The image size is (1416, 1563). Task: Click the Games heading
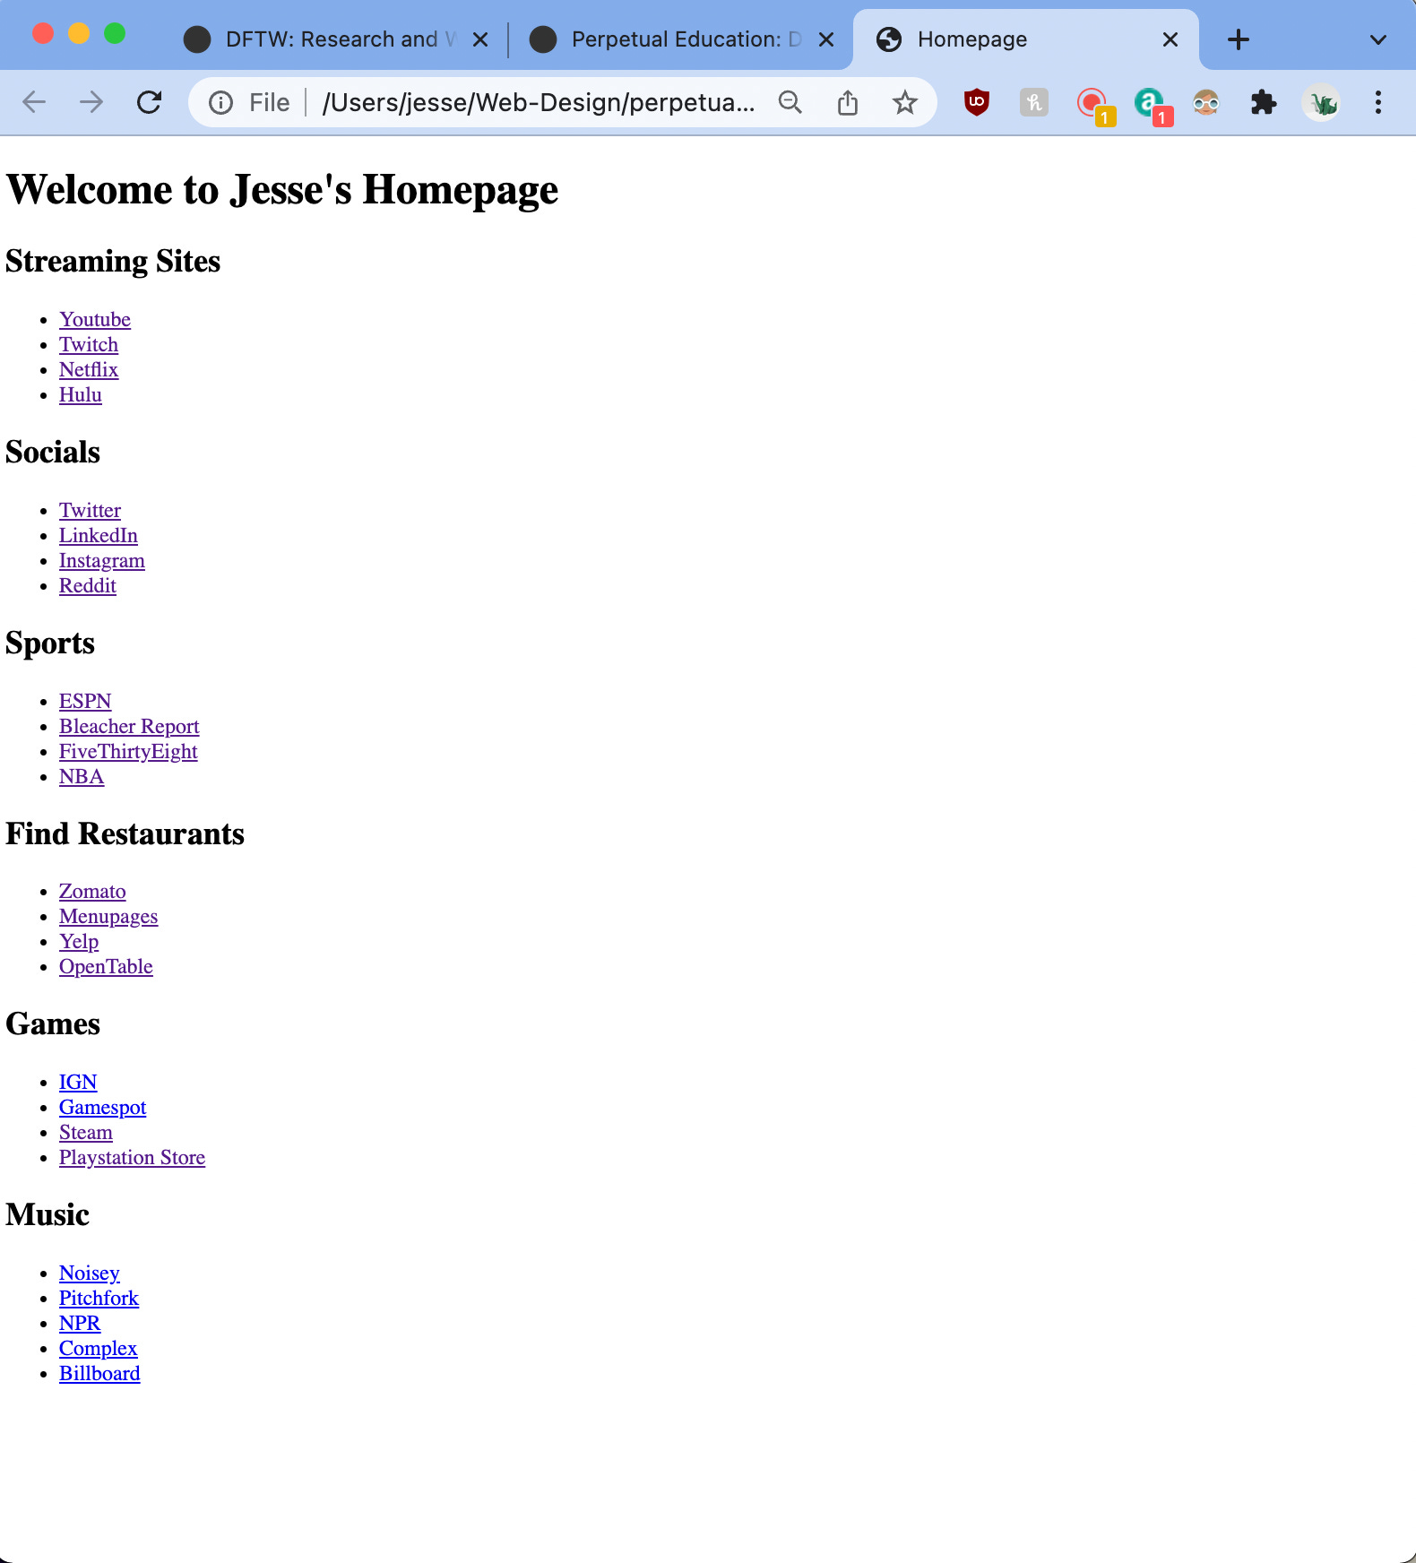pos(53,1024)
